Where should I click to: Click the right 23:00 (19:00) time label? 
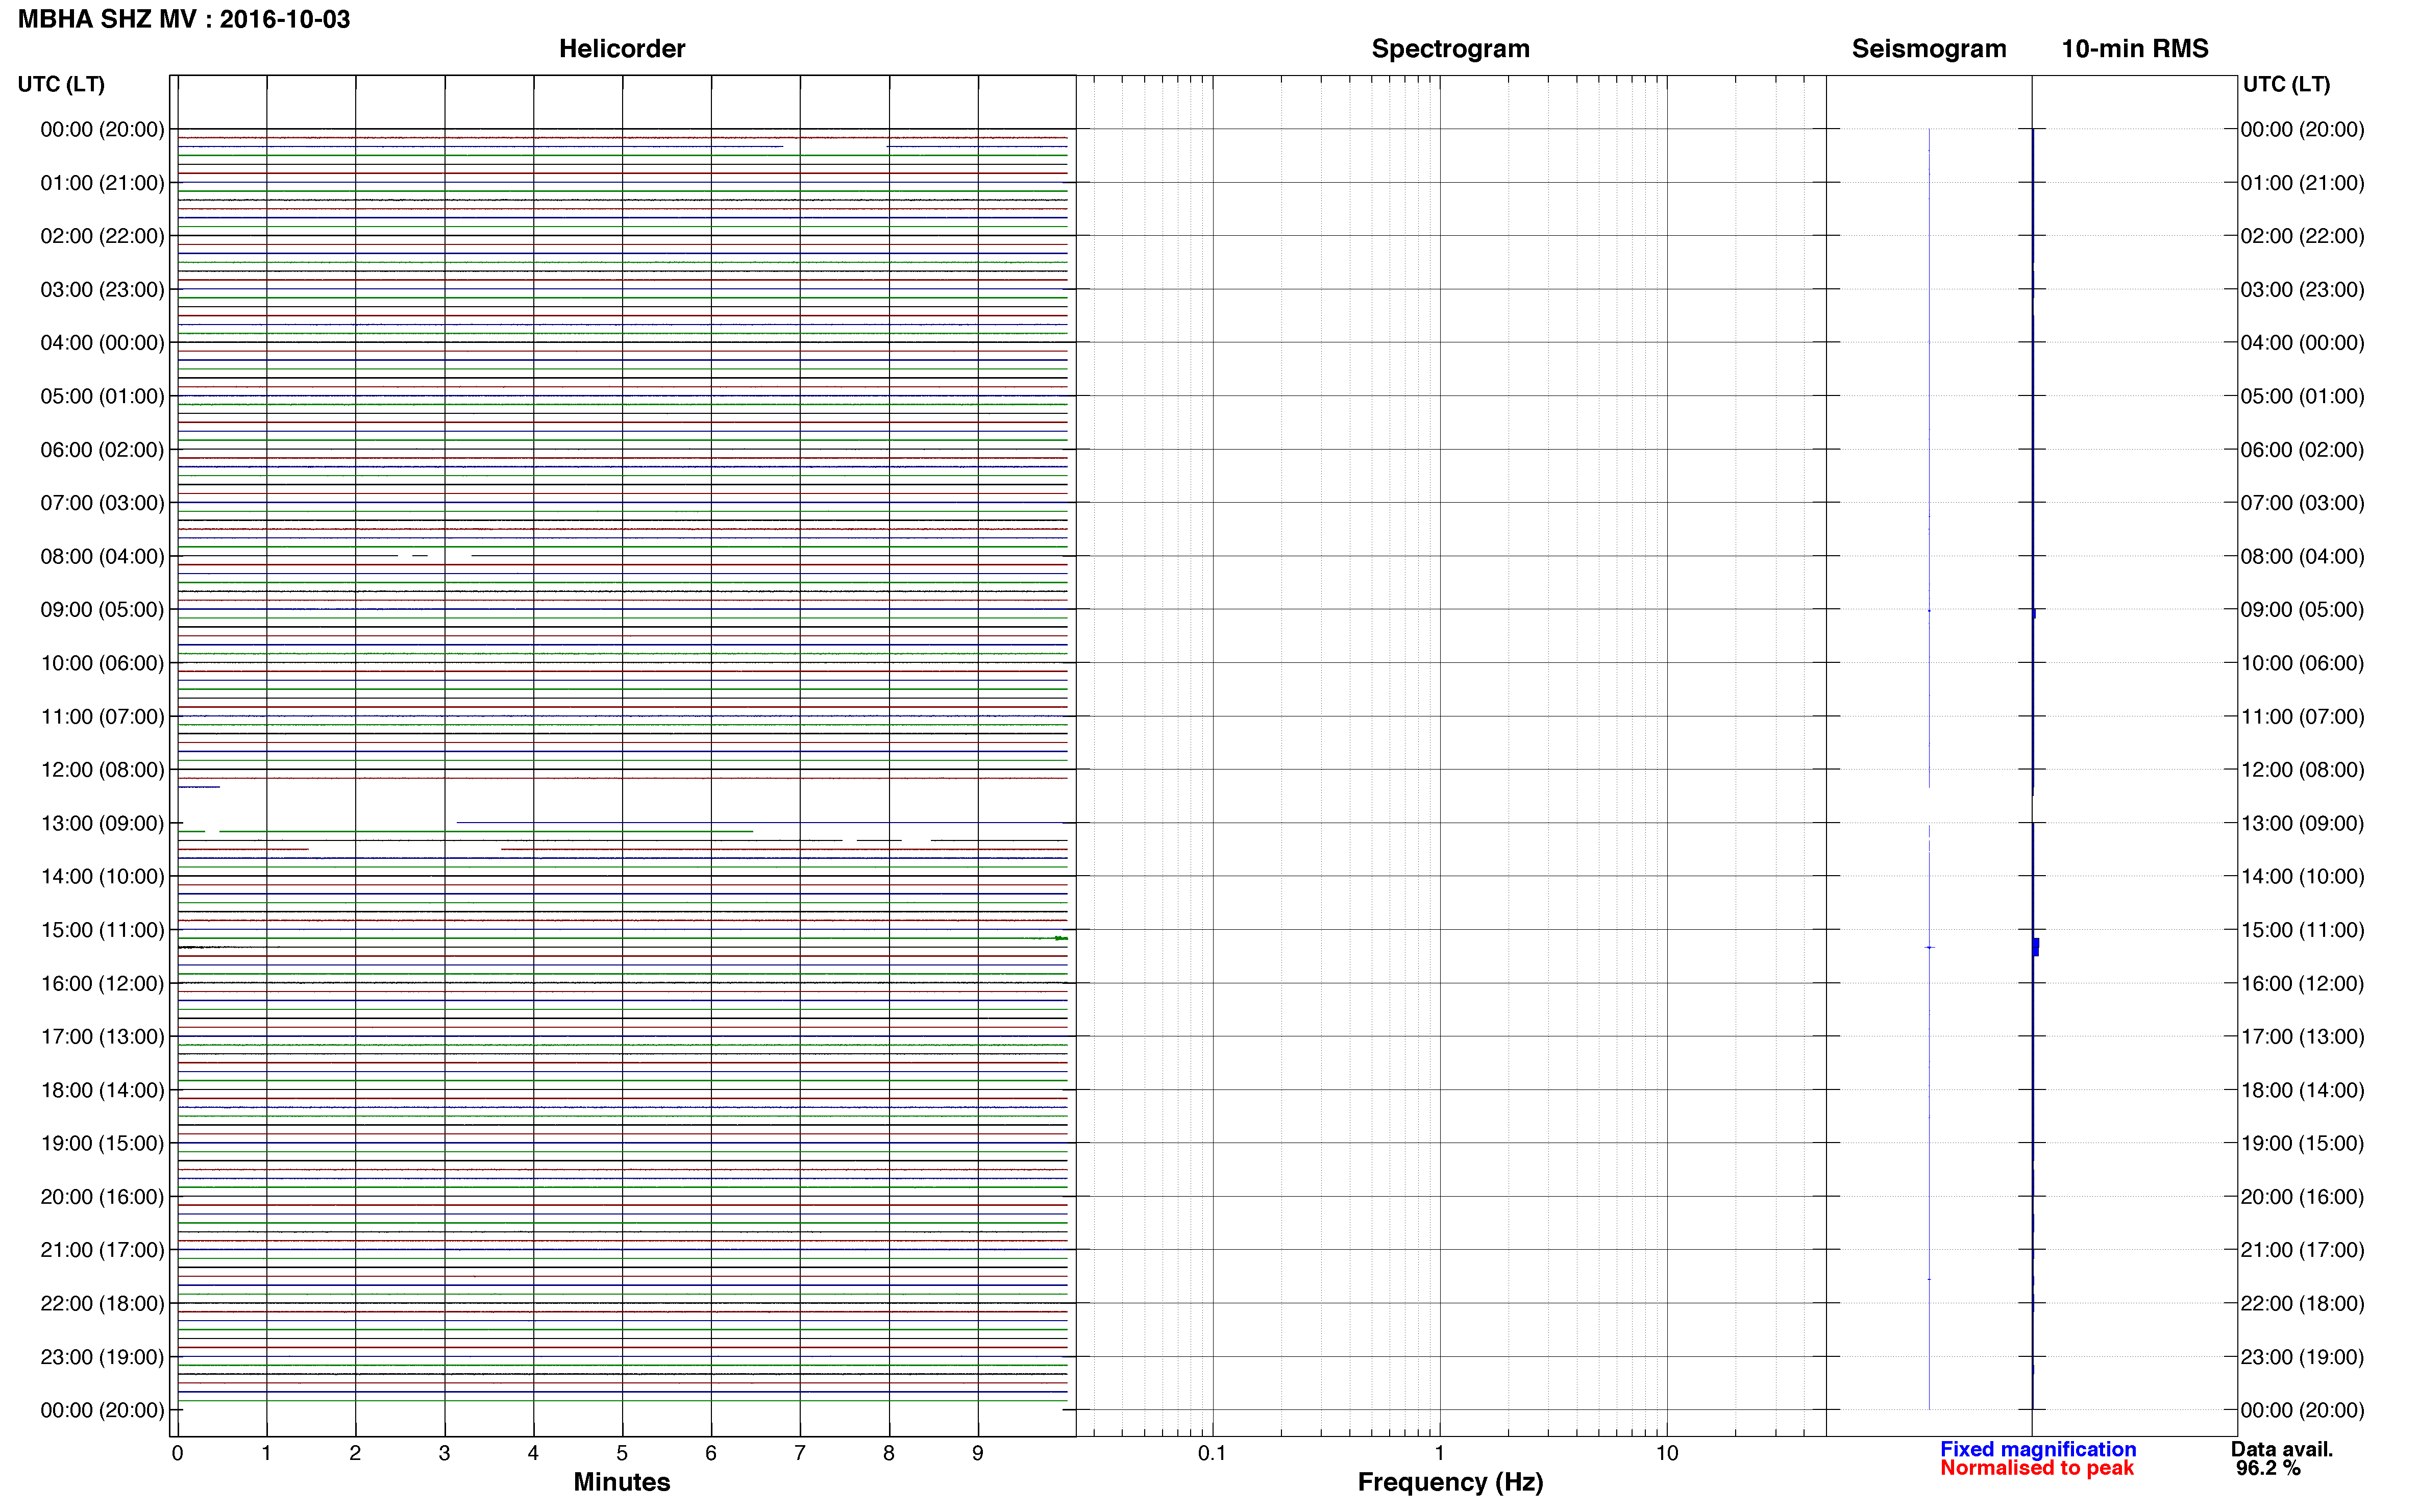(x=2302, y=1357)
